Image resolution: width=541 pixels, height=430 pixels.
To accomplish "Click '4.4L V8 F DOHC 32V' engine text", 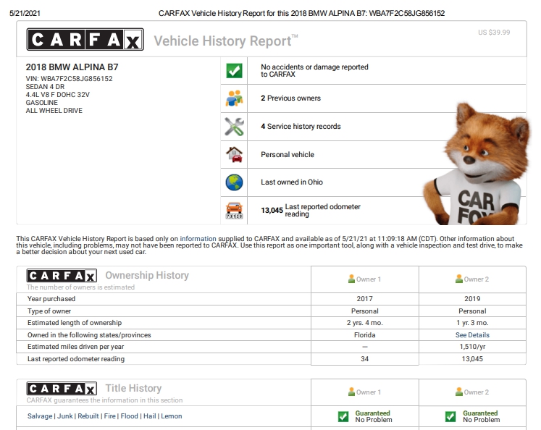I will point(57,95).
